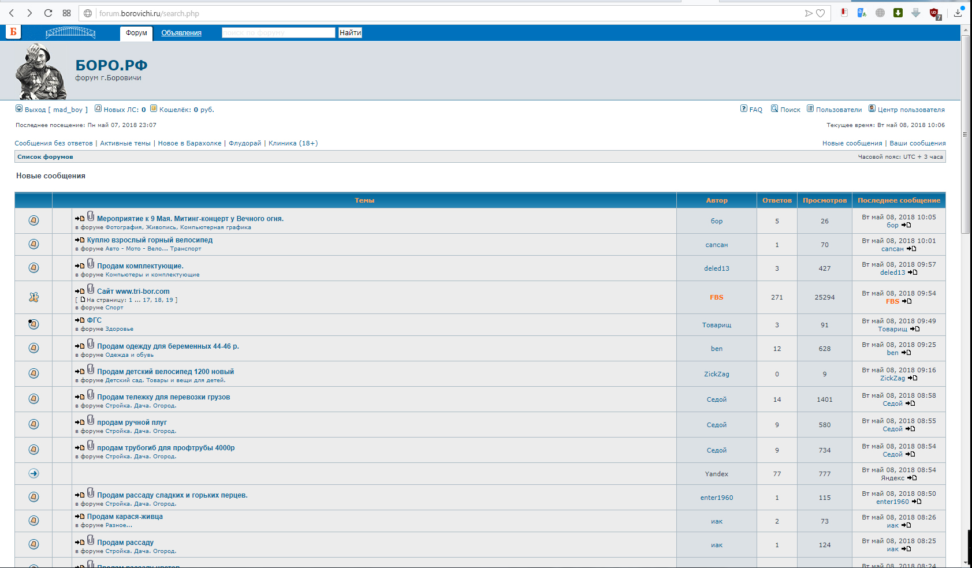The image size is (972, 568).
Task: Click the topic status icon for ФГС row
Action: tap(33, 324)
